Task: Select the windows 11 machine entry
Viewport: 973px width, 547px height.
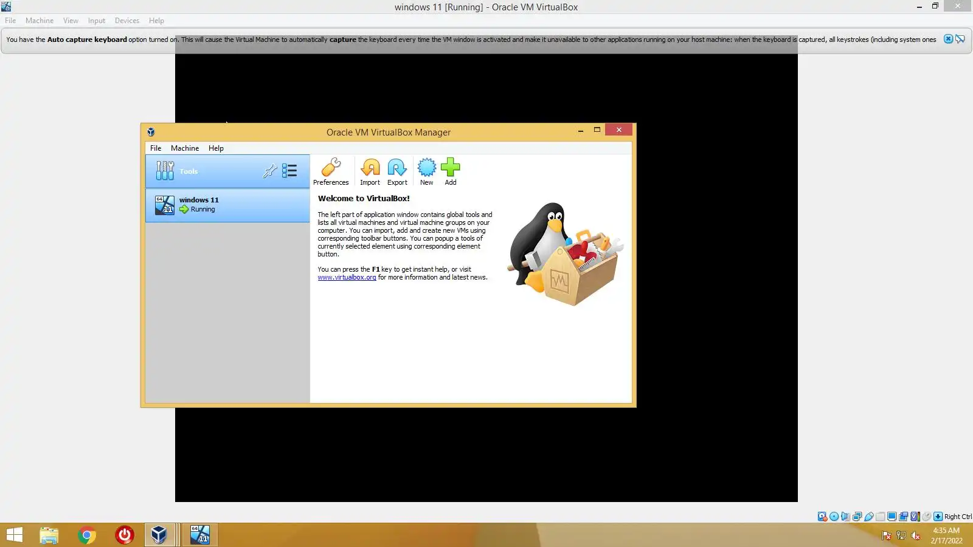Action: [227, 205]
